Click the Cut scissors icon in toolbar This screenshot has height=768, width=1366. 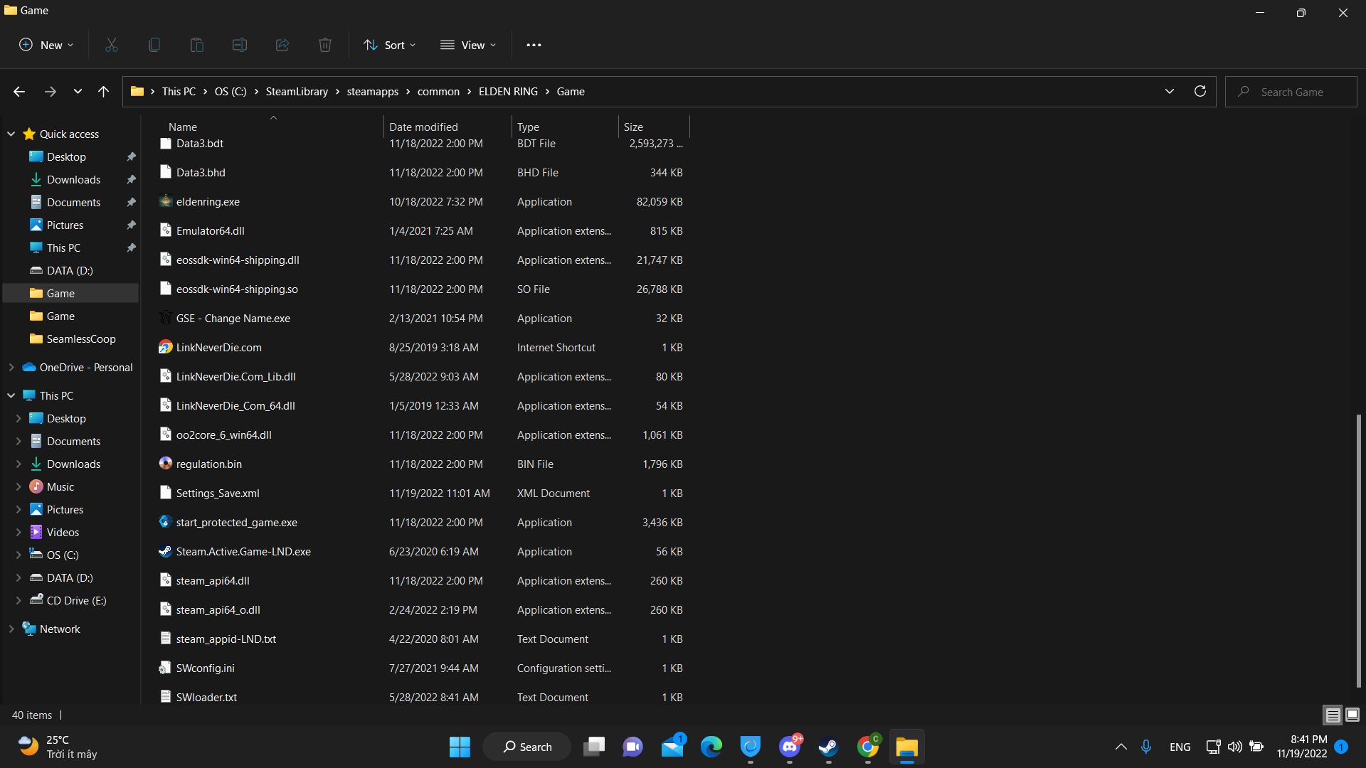(112, 45)
